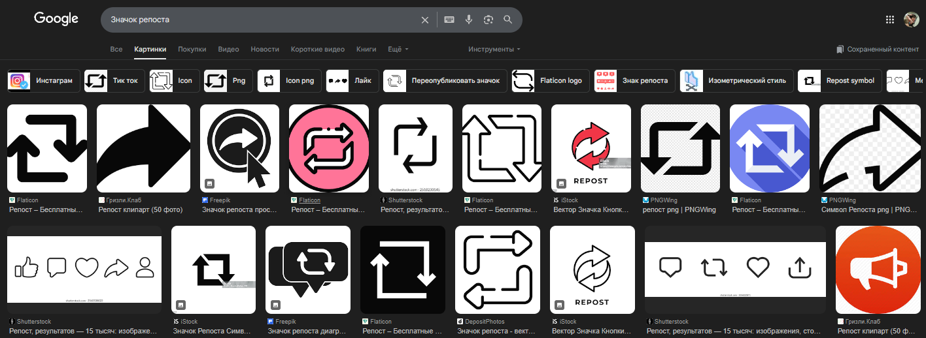Viewport: 926px width, 338px height.
Task: Filter by the Инстаграм chip
Action: [x=44, y=81]
